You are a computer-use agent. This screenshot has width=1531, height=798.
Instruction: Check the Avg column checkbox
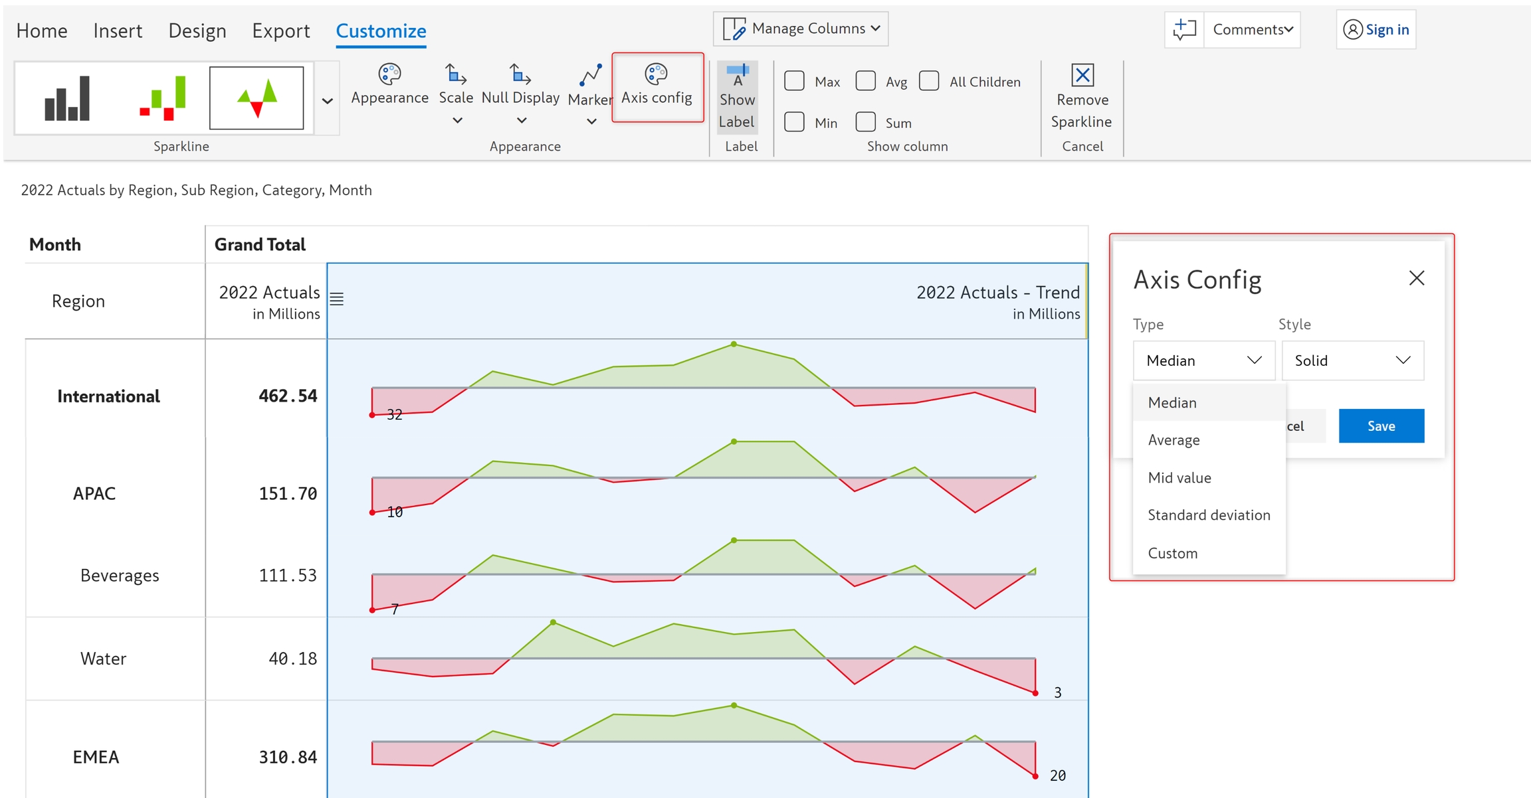(865, 81)
